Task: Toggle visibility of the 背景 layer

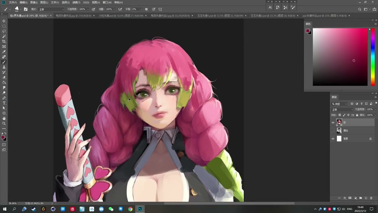Action: pos(333,138)
